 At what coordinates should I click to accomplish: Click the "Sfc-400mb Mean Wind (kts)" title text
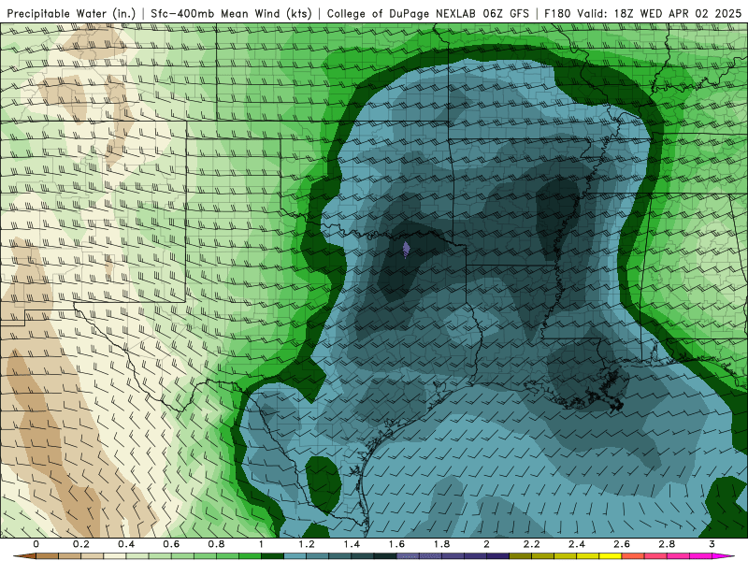point(231,14)
